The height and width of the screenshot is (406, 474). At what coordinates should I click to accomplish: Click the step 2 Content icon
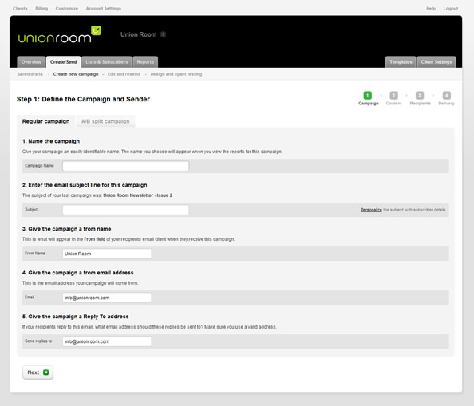click(x=393, y=96)
